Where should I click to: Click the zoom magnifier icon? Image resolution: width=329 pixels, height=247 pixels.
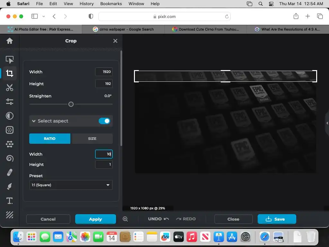[x=125, y=219]
